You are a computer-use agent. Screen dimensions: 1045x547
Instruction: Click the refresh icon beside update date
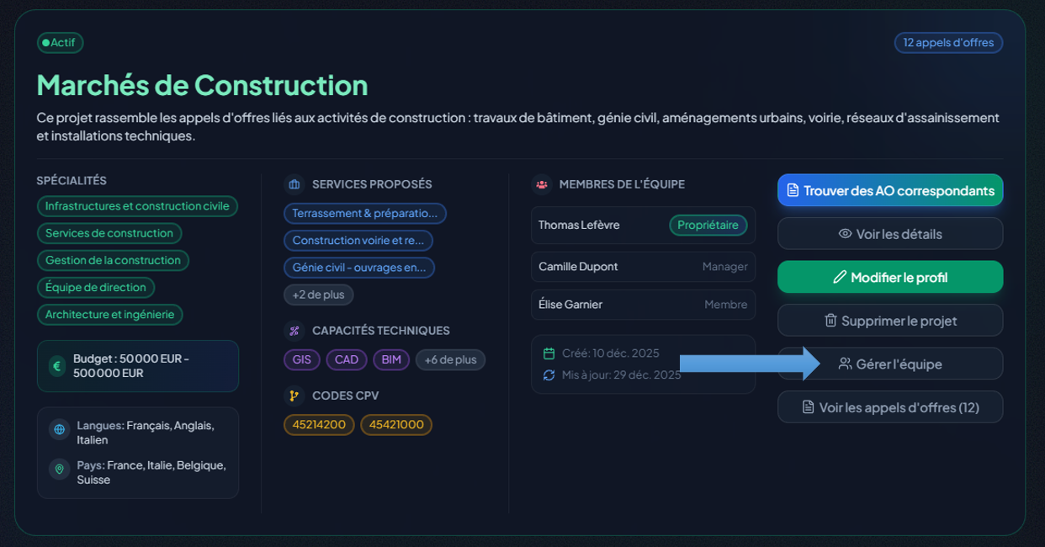[x=549, y=375]
